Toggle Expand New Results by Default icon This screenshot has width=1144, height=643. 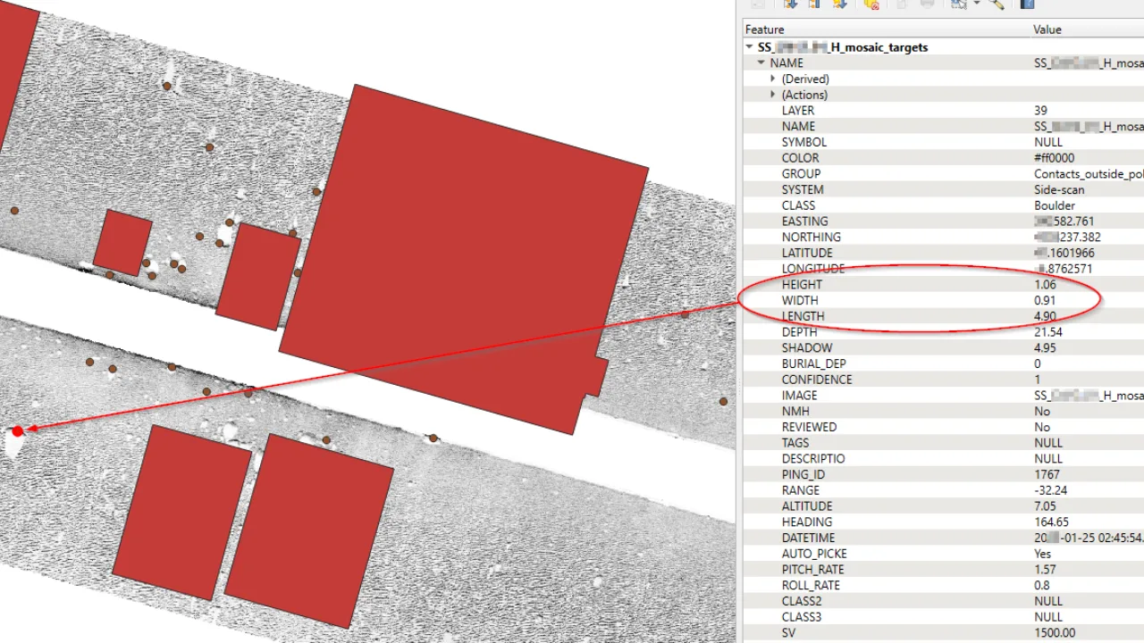point(839,4)
